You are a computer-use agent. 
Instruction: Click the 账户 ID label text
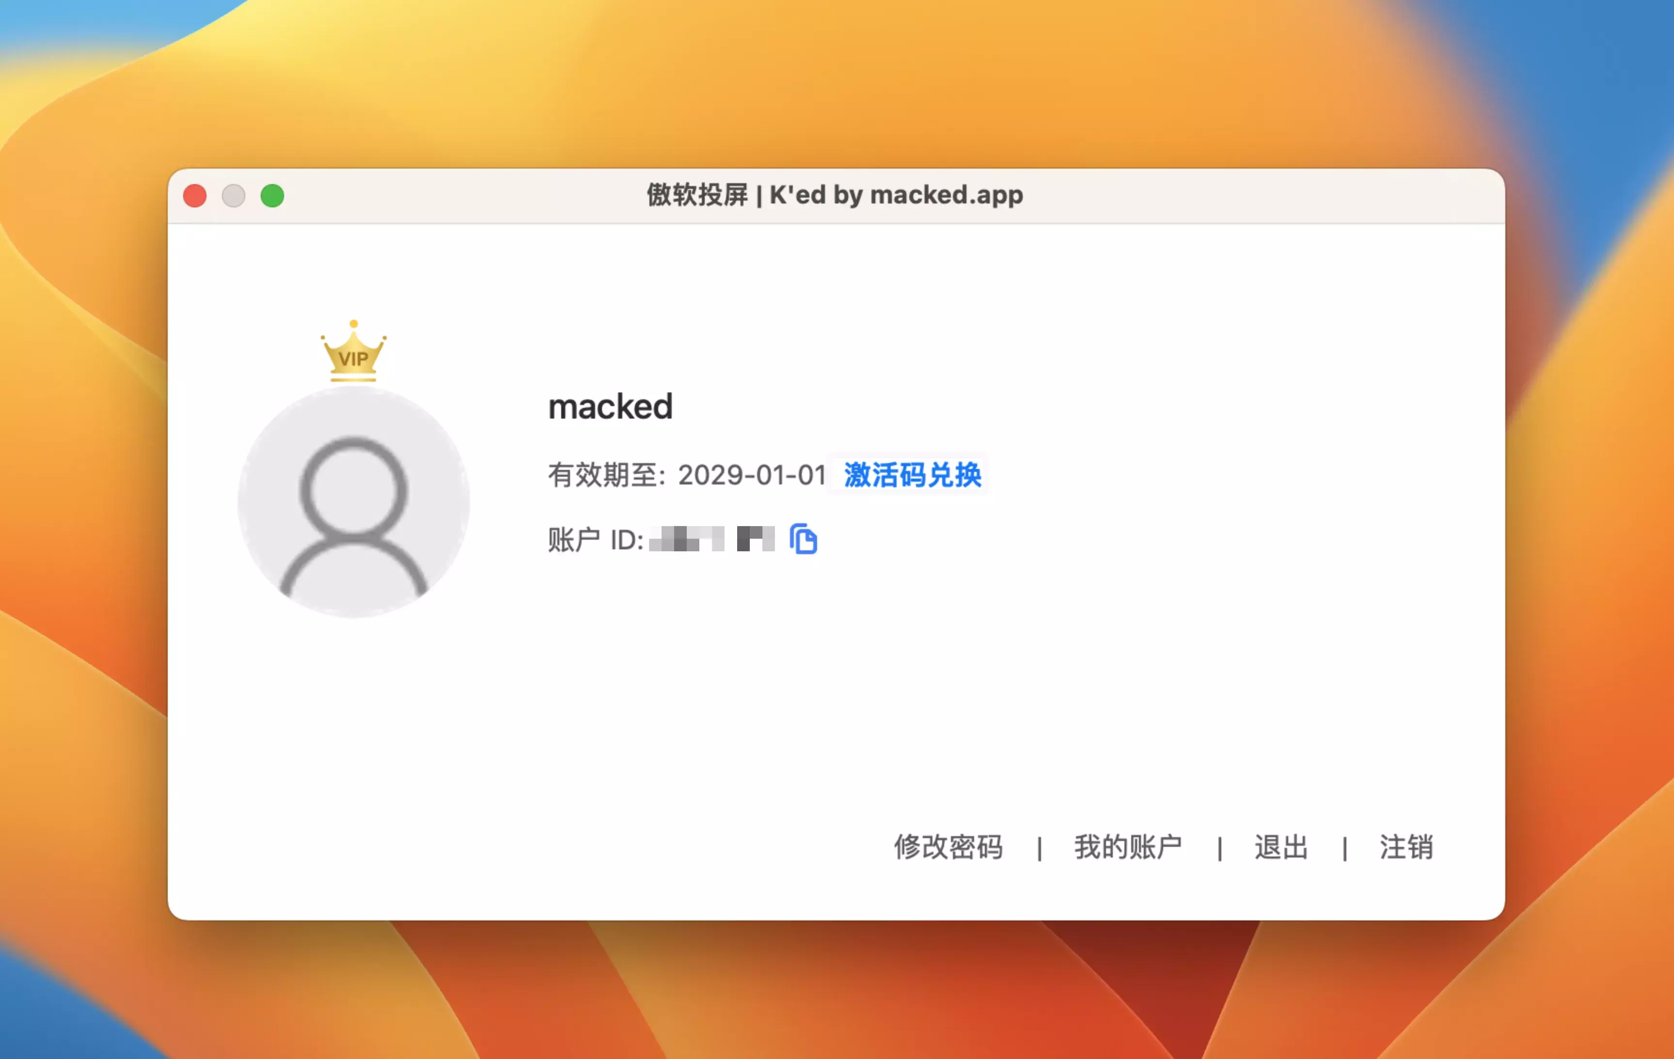[x=596, y=540]
